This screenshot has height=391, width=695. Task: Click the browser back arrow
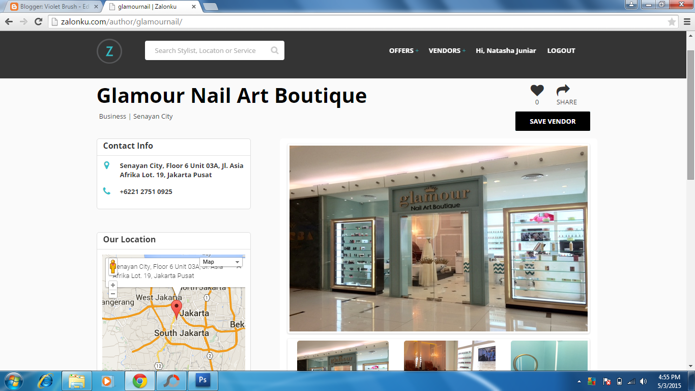click(9, 21)
